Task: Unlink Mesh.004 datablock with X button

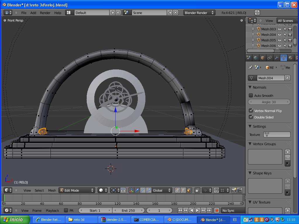Action: [x=287, y=78]
